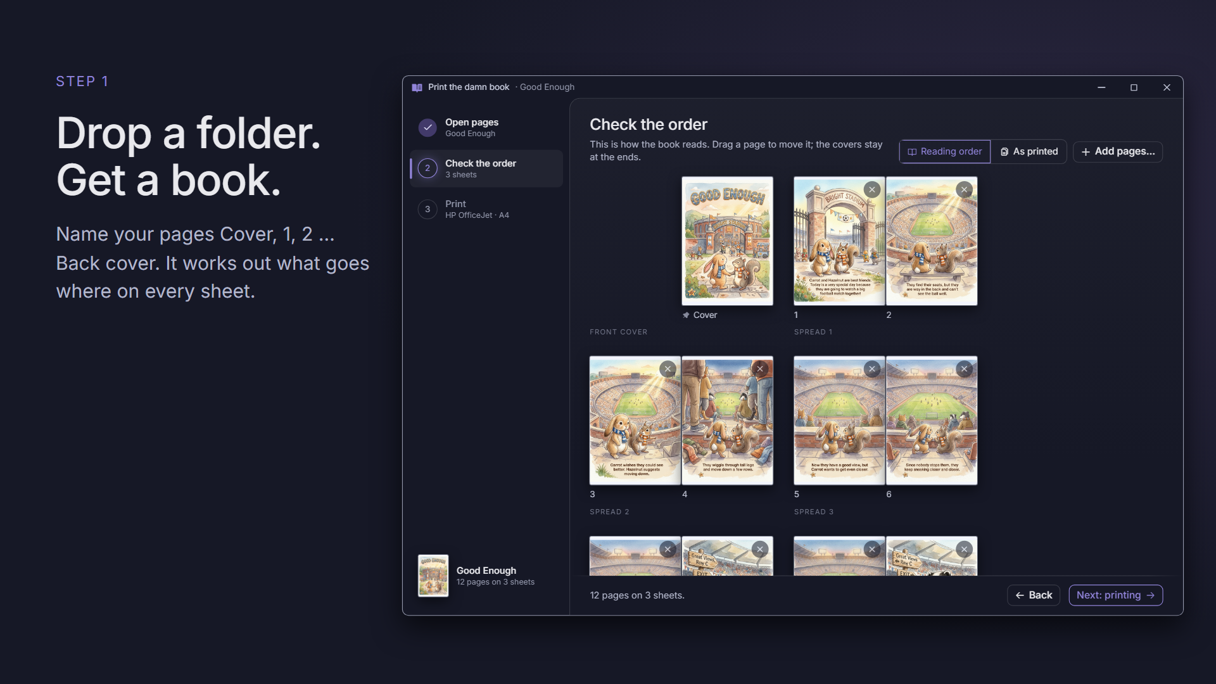Screen dimensions: 1216x684
Task: Minimize the Print the damn book window
Action: (1101, 87)
